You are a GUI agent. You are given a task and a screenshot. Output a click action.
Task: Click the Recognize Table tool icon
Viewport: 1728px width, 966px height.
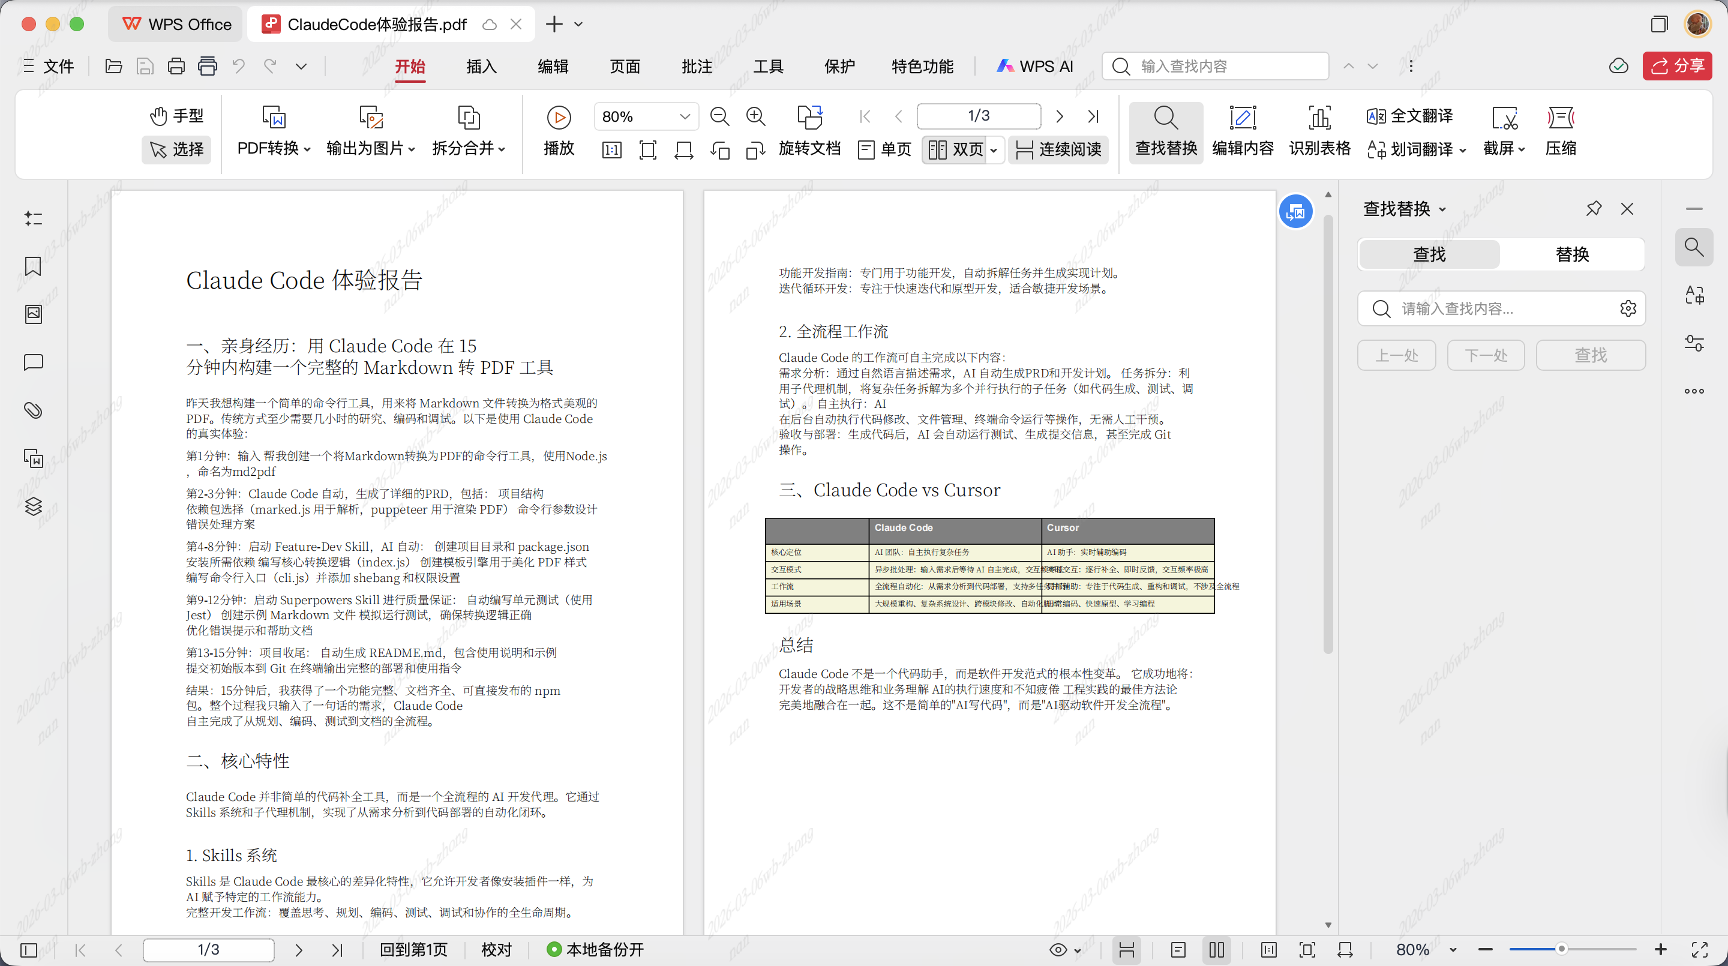[x=1319, y=118]
